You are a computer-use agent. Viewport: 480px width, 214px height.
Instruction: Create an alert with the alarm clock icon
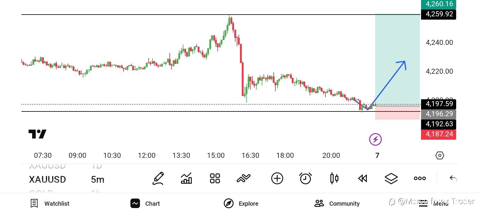coord(305,178)
